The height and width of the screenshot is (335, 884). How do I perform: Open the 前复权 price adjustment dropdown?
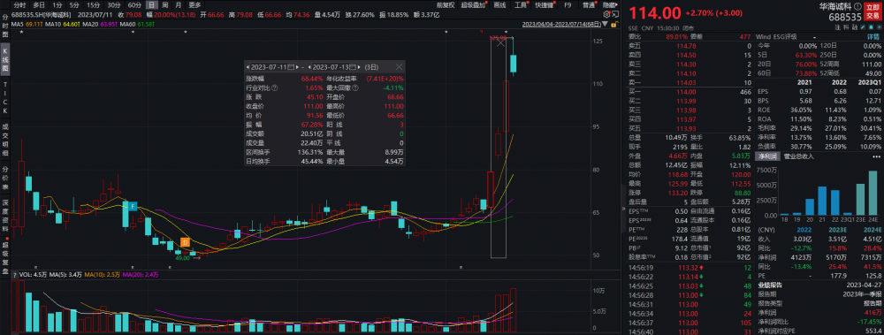coord(445,4)
